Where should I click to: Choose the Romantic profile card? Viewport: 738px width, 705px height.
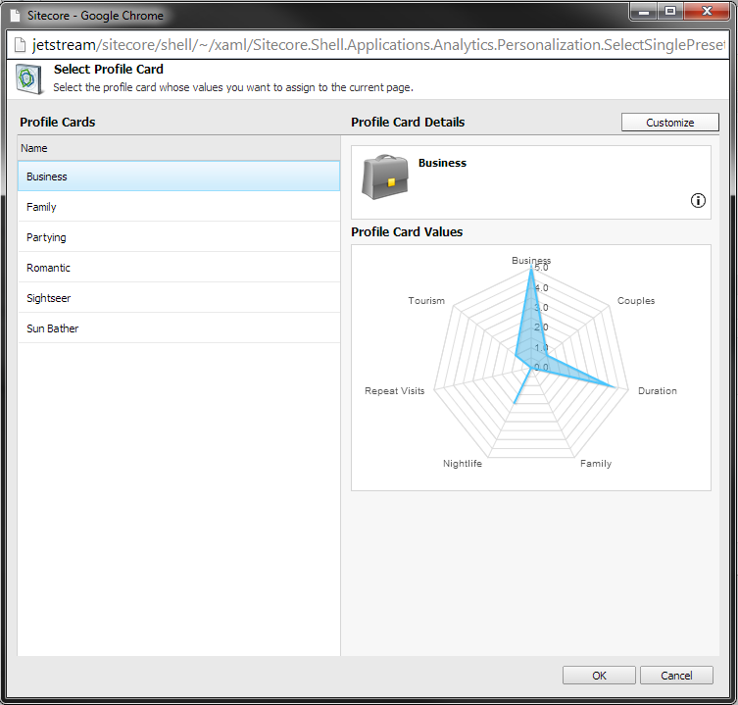(x=178, y=268)
